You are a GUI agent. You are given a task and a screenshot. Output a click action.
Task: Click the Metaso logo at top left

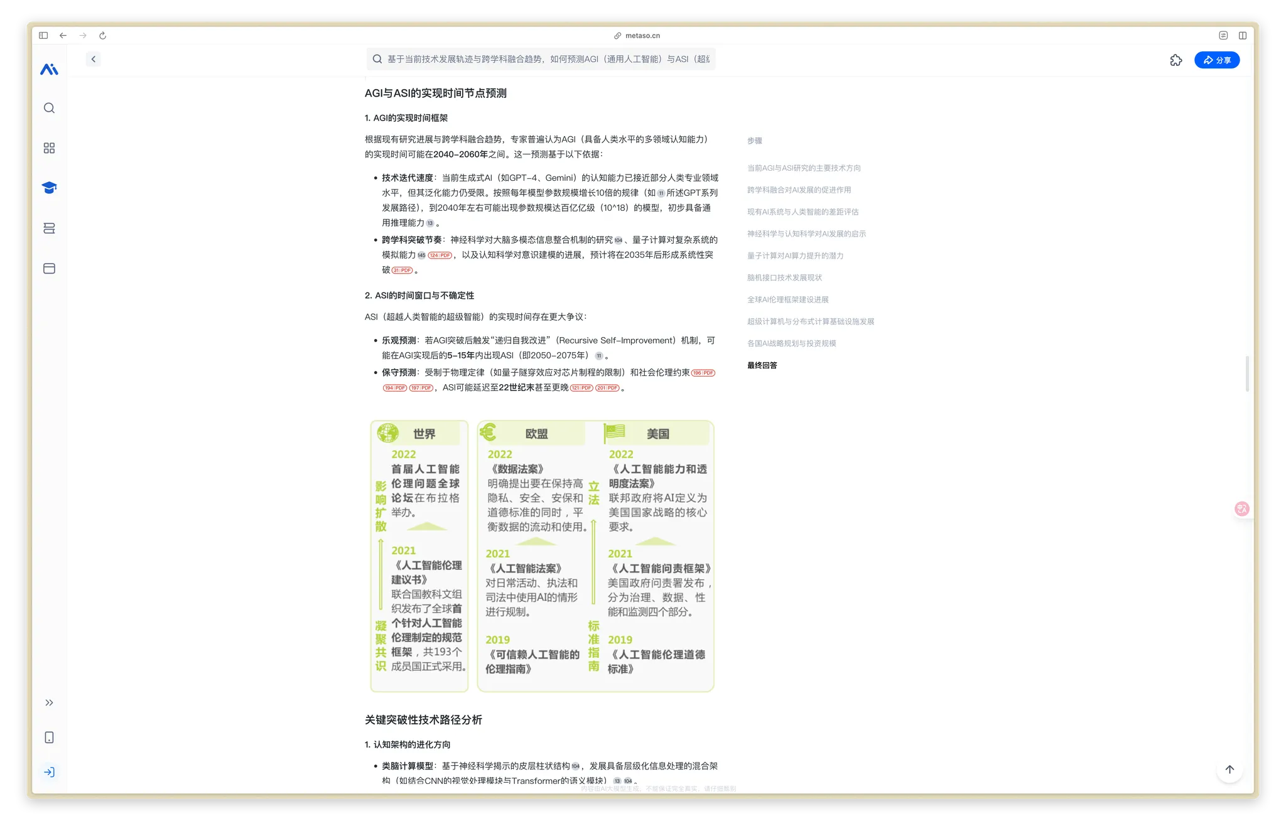coord(49,69)
